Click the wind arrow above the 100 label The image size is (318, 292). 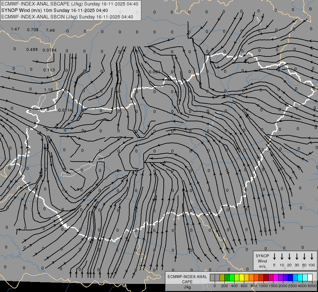312,257
